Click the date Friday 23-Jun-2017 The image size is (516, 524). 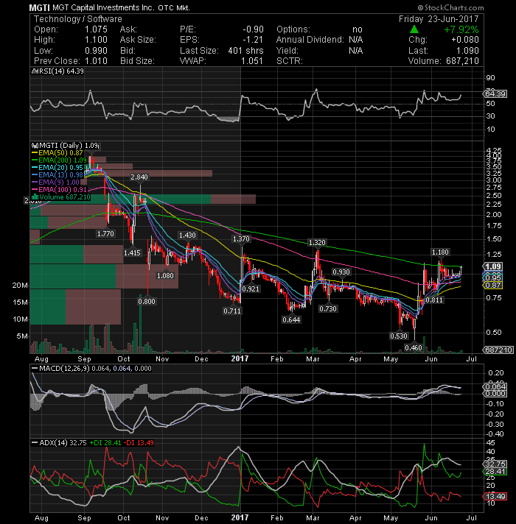[439, 19]
